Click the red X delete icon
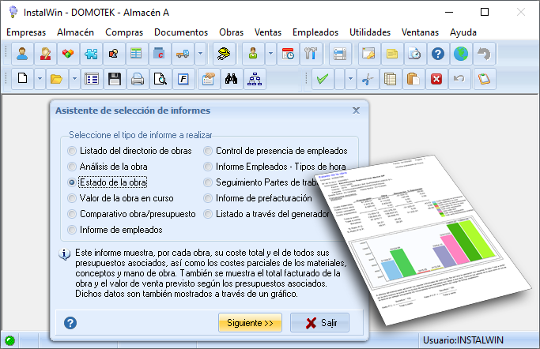Screen dimensions: 540x349 pos(436,79)
